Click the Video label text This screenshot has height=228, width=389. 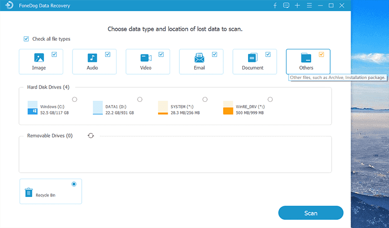pyautogui.click(x=145, y=67)
